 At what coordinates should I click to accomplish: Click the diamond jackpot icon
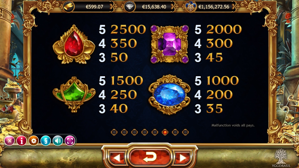[x=129, y=7]
